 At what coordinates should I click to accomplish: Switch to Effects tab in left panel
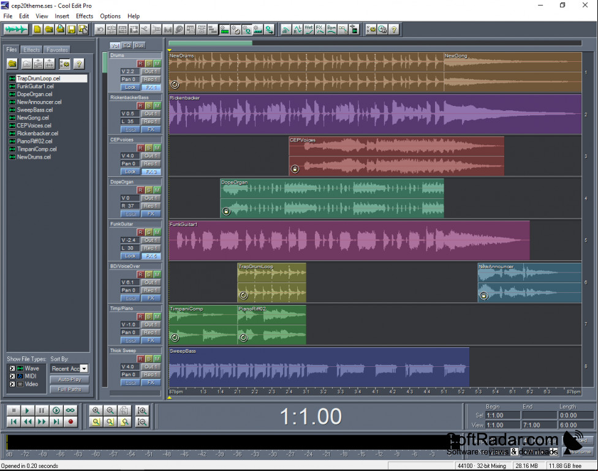[31, 50]
